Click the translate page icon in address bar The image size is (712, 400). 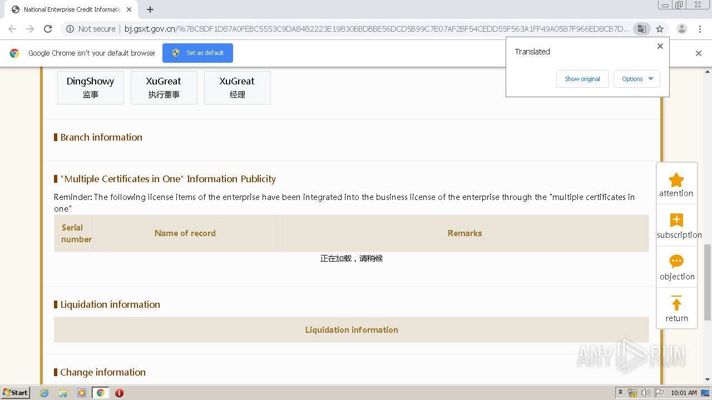pyautogui.click(x=642, y=29)
